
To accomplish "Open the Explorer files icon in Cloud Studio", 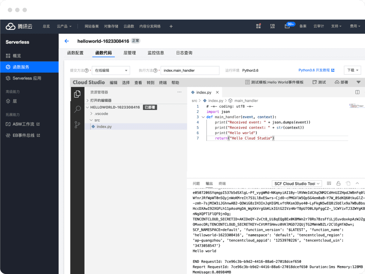I will [x=77, y=94].
